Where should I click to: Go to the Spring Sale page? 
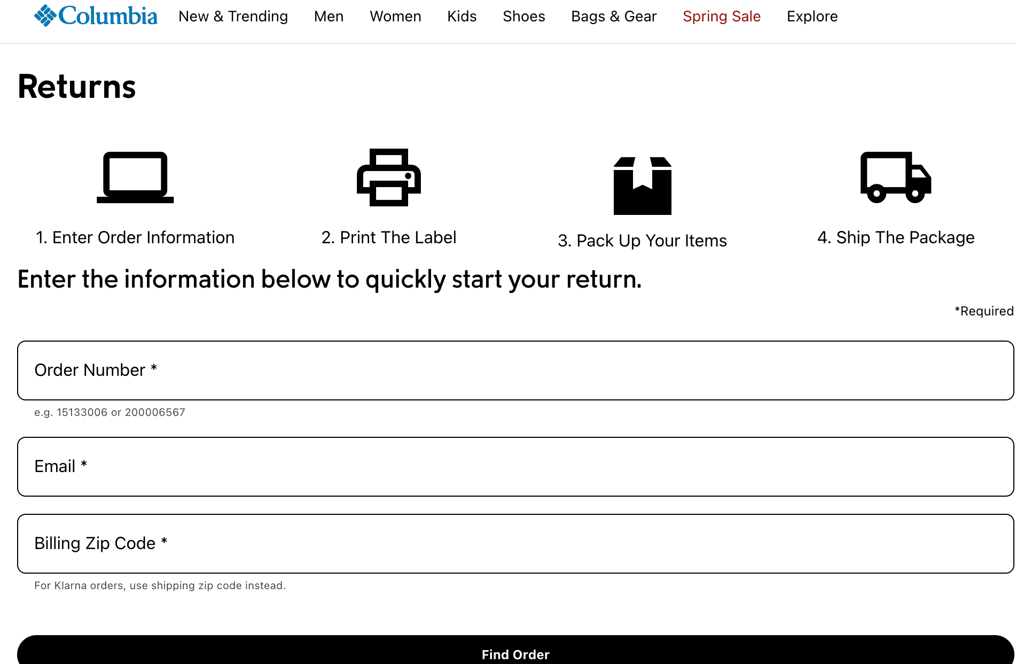722,16
